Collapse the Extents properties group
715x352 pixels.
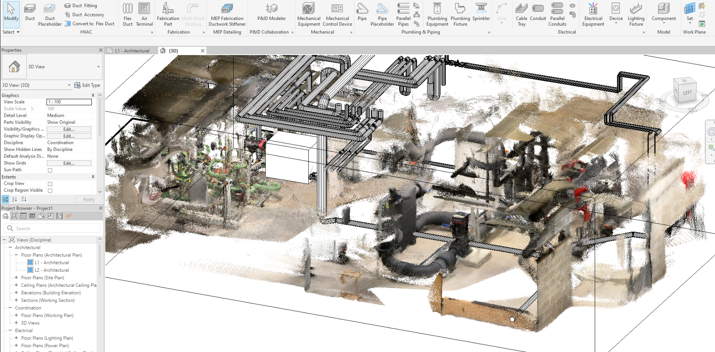[x=93, y=177]
